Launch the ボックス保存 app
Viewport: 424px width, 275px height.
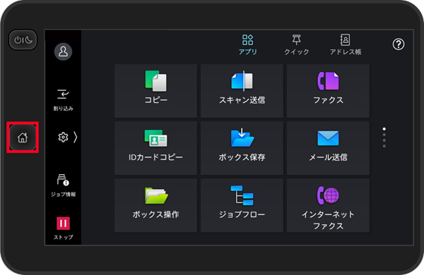coord(242,148)
